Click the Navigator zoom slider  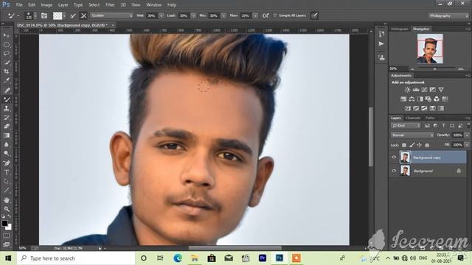[x=434, y=68]
